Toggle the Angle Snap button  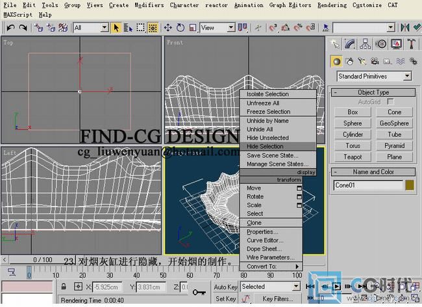coord(285,28)
